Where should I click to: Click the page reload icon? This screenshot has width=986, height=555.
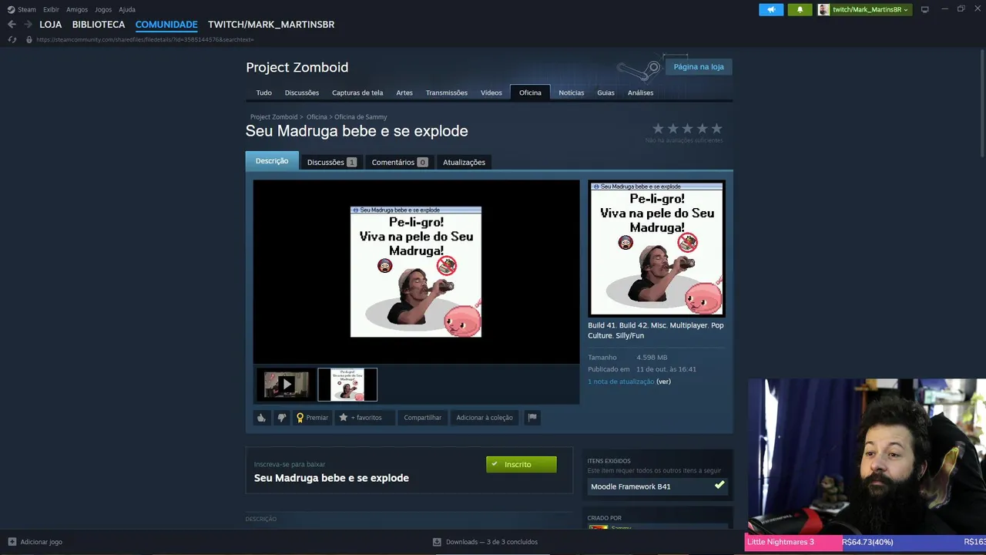pos(12,39)
